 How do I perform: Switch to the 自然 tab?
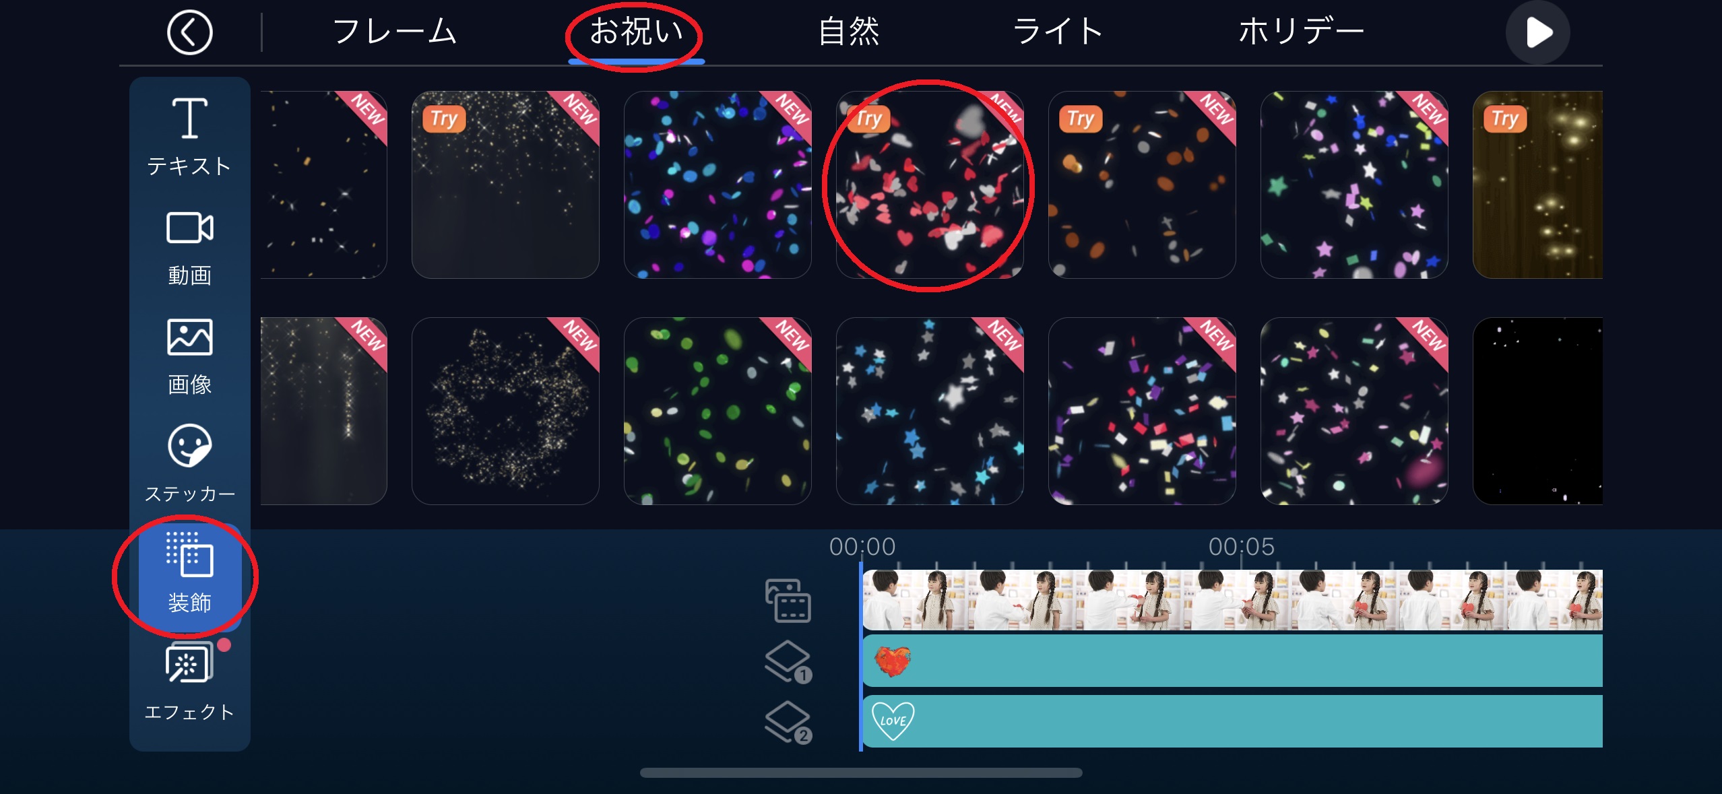(849, 32)
